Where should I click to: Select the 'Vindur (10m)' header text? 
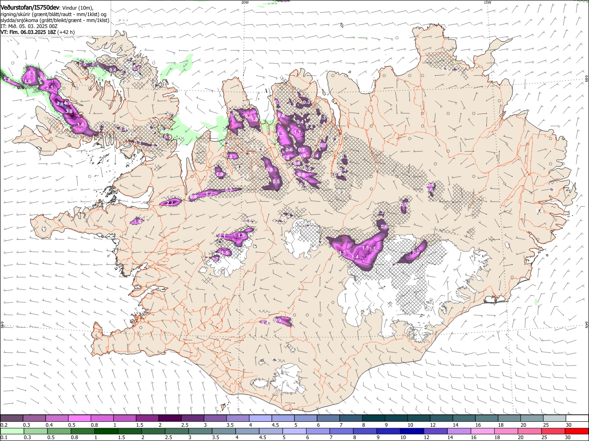(77, 8)
